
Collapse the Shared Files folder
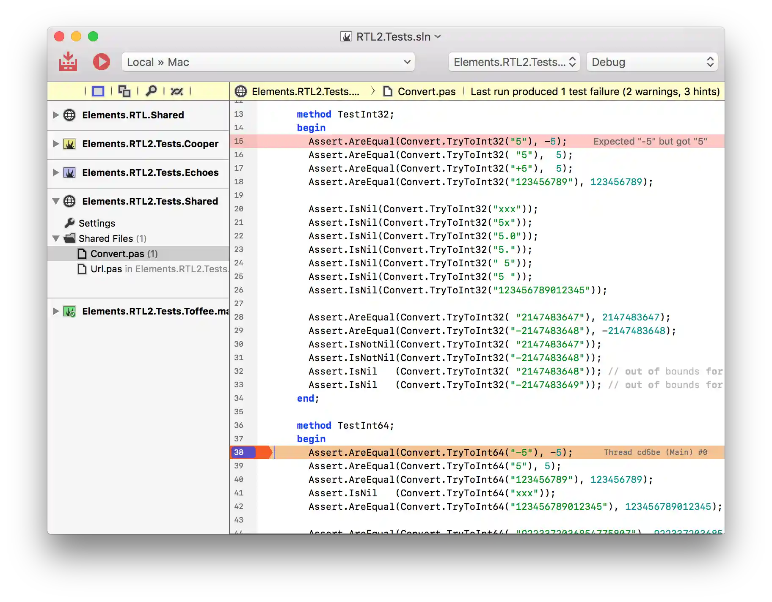coord(55,238)
